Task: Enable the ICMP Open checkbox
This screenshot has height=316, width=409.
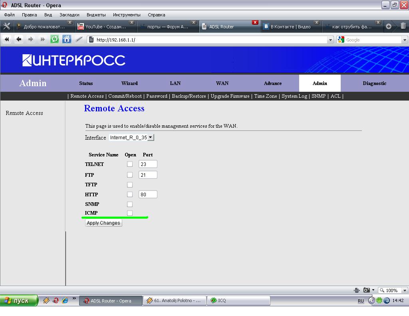Action: [130, 213]
